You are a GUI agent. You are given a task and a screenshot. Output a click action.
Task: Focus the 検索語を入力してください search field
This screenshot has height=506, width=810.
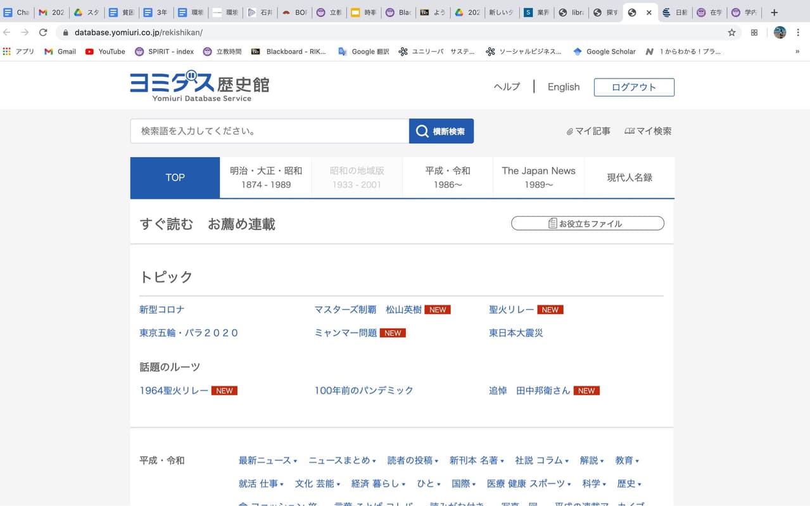[270, 131]
